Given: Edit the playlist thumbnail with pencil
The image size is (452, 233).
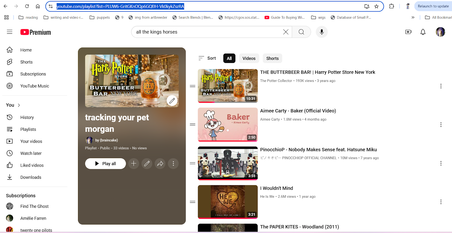Looking at the screenshot, I should pyautogui.click(x=172, y=101).
